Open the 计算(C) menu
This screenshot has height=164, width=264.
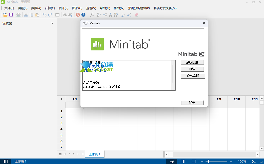click(50, 8)
